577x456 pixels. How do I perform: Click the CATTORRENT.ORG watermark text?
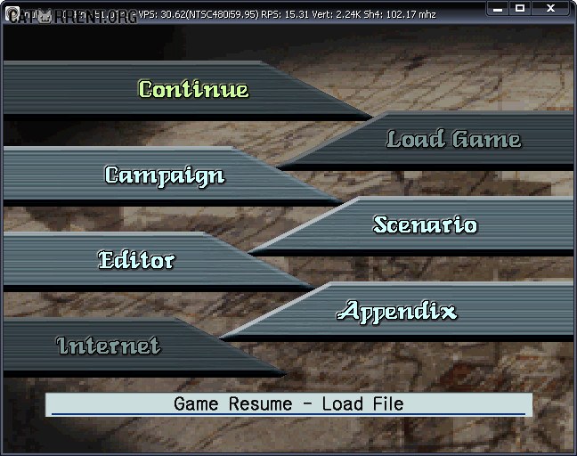[72, 17]
